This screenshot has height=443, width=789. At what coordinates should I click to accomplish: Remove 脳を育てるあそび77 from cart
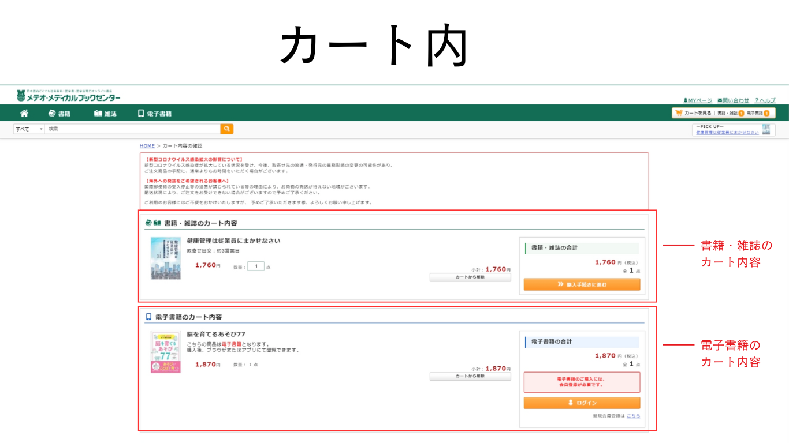pos(470,376)
